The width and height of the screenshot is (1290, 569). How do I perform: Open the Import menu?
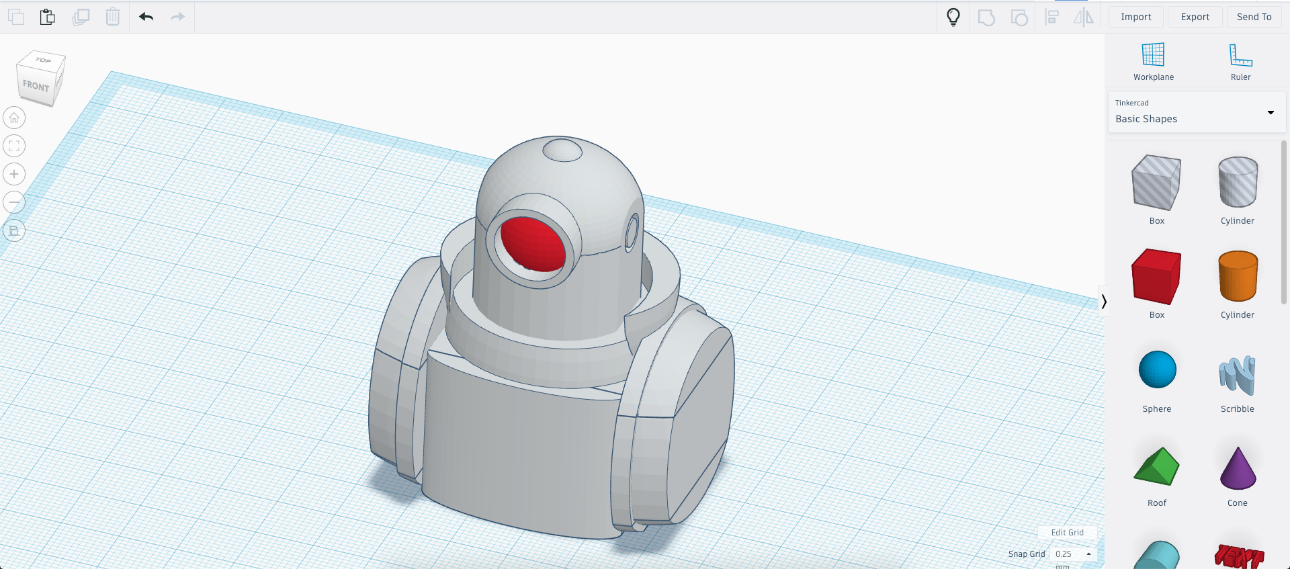[x=1135, y=17]
